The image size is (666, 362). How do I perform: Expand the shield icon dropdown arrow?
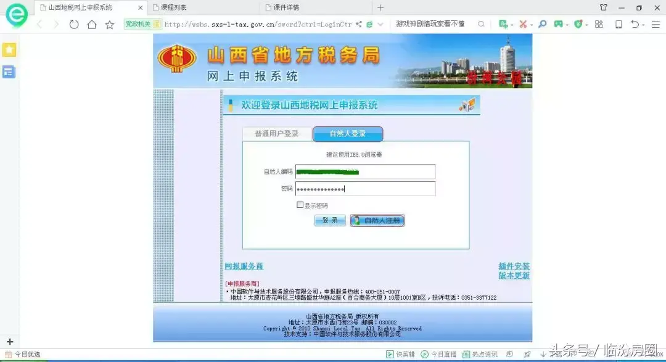[586, 25]
